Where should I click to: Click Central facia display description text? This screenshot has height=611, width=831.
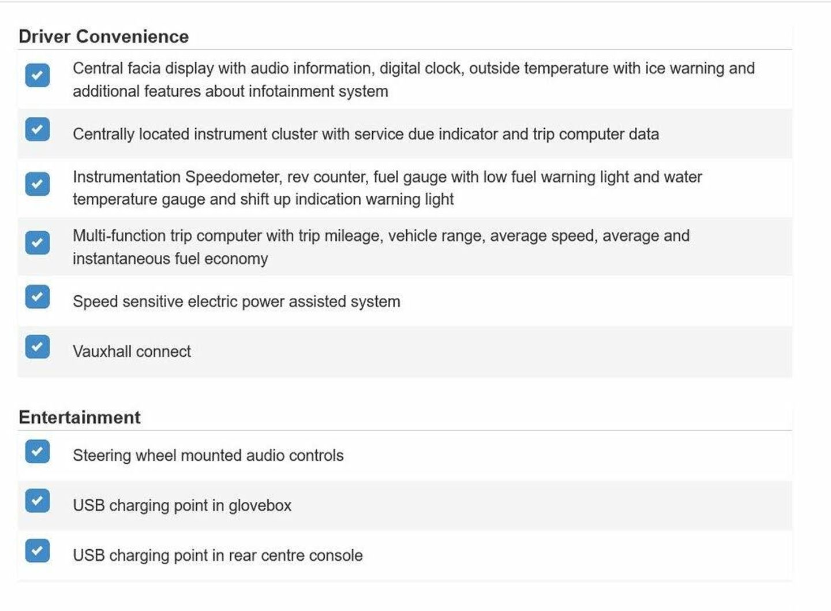click(x=414, y=80)
